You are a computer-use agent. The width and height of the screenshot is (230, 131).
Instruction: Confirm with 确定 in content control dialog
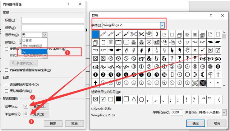coord(53,124)
